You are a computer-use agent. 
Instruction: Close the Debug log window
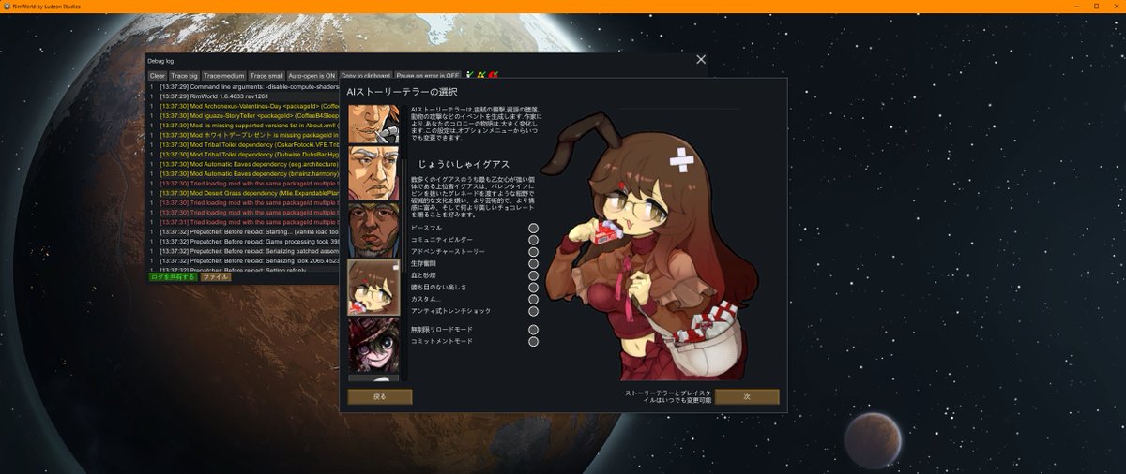tap(701, 59)
